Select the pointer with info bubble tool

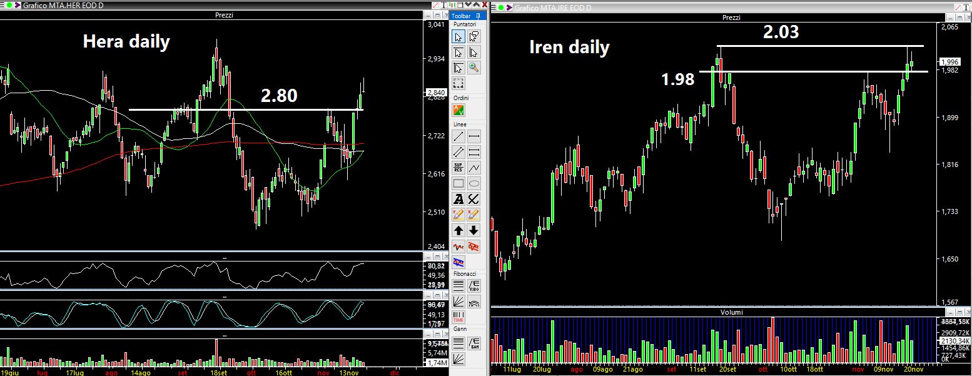[473, 36]
